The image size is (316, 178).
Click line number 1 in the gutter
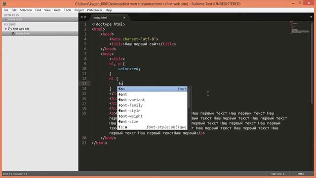pos(85,24)
